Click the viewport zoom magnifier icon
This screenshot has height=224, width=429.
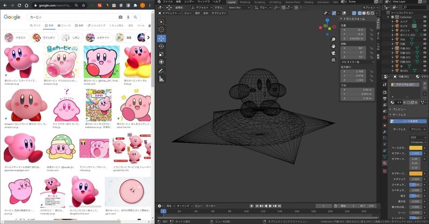pos(333,39)
